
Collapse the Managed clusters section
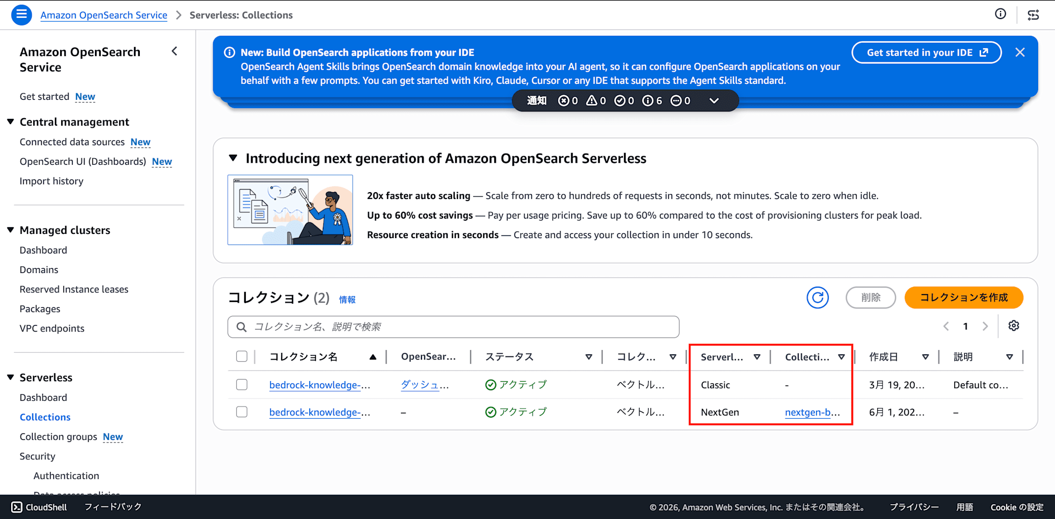[x=10, y=230]
